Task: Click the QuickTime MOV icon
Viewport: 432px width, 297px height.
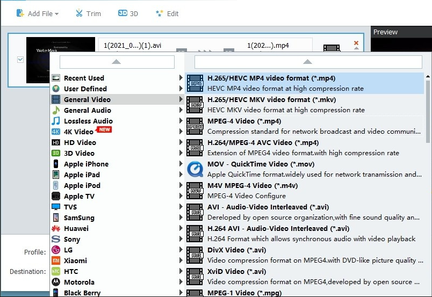Action: point(195,169)
